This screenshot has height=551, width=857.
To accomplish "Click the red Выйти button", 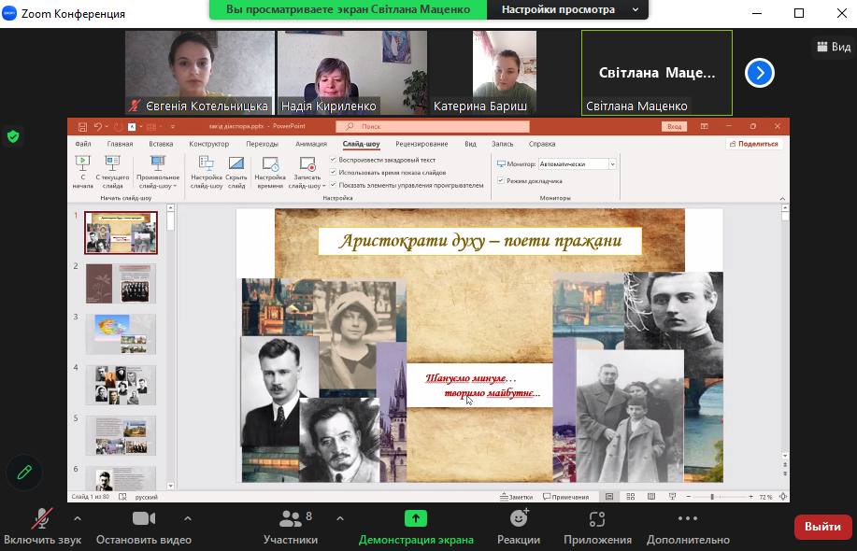I will coord(822,527).
